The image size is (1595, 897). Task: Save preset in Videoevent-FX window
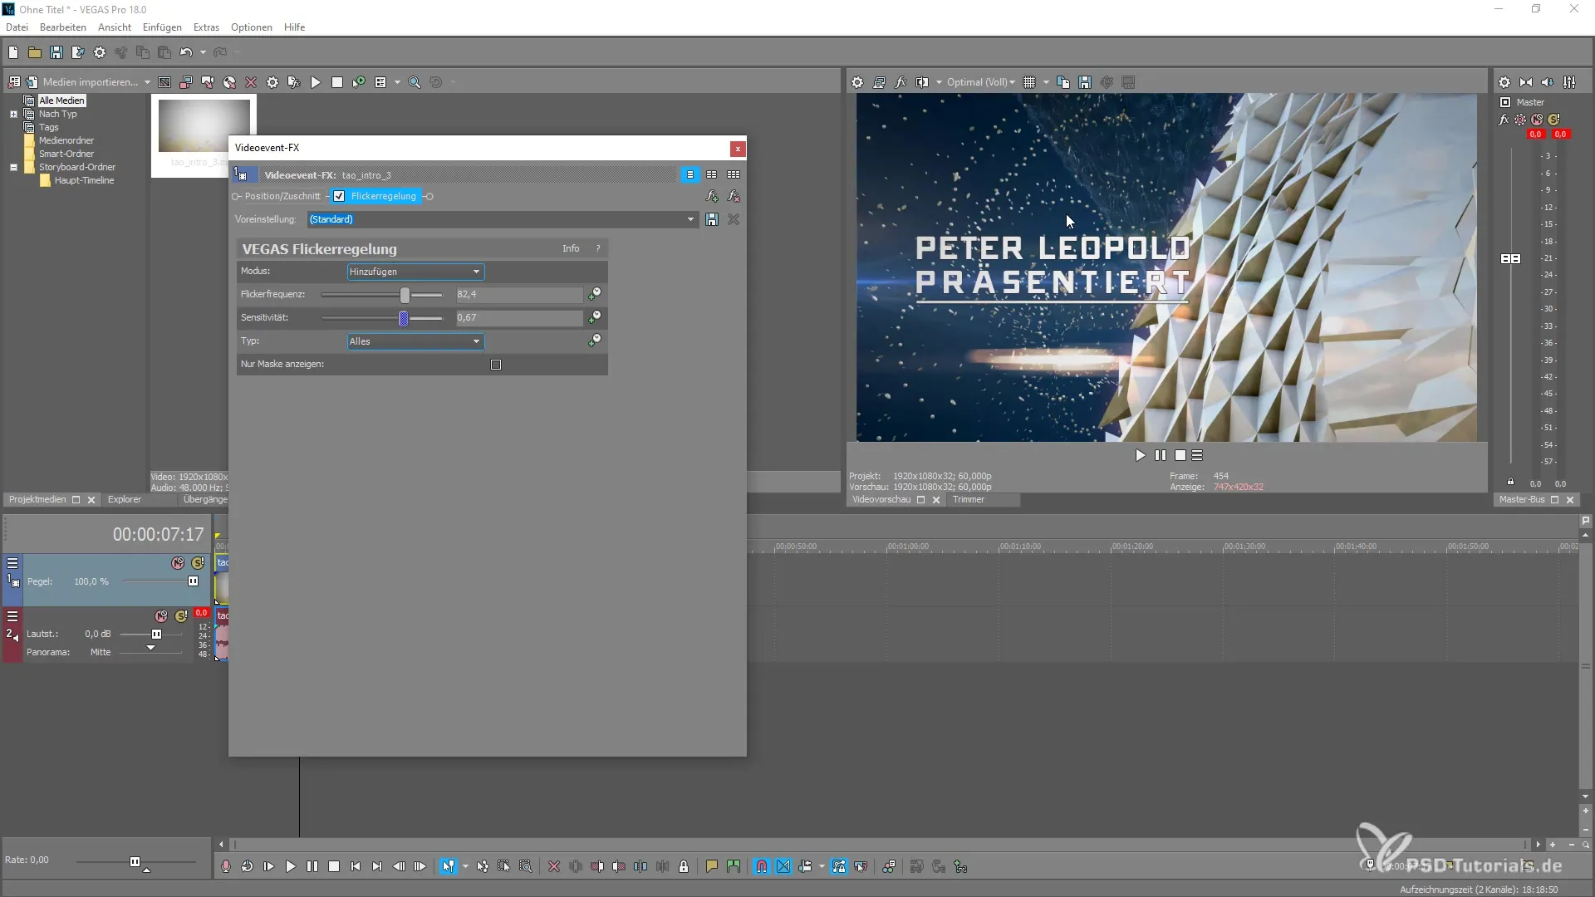tap(712, 219)
